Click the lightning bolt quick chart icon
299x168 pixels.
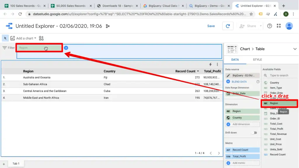pos(210,65)
